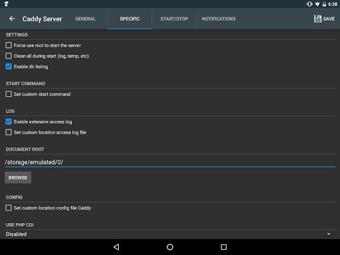Screen dimensions: 340x255
Task: Disable extensive access log checkbox
Action: pos(9,122)
